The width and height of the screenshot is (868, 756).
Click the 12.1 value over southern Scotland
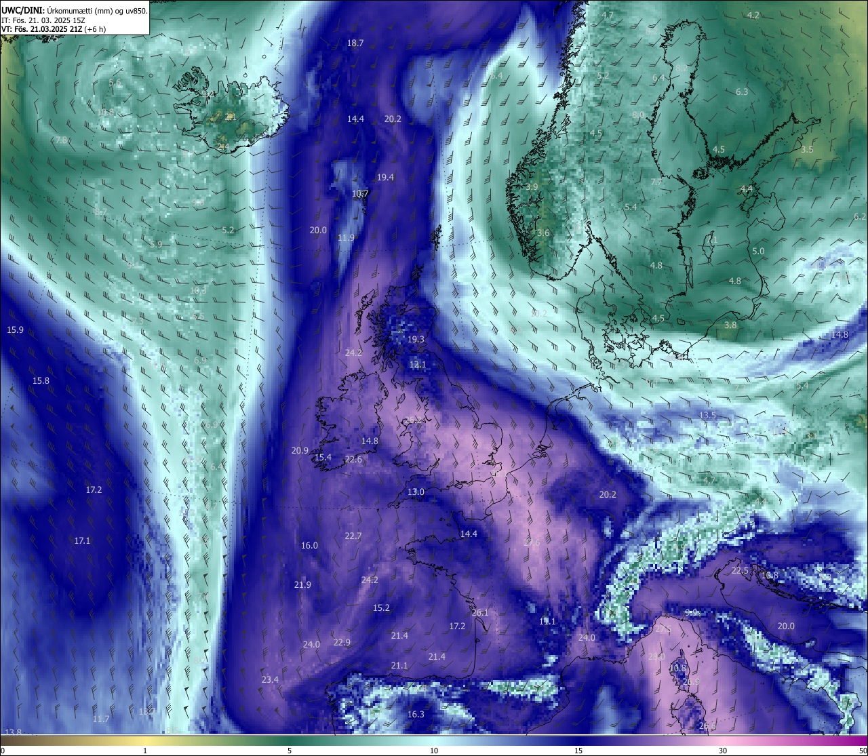pyautogui.click(x=418, y=365)
